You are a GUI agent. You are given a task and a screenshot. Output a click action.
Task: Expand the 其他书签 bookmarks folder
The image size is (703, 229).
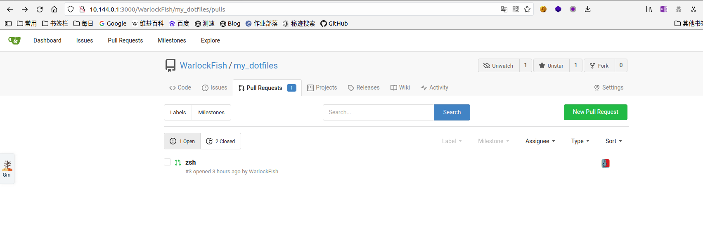(688, 24)
